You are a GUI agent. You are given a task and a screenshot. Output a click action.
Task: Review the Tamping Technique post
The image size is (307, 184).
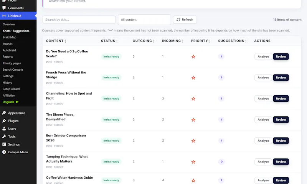(281, 162)
